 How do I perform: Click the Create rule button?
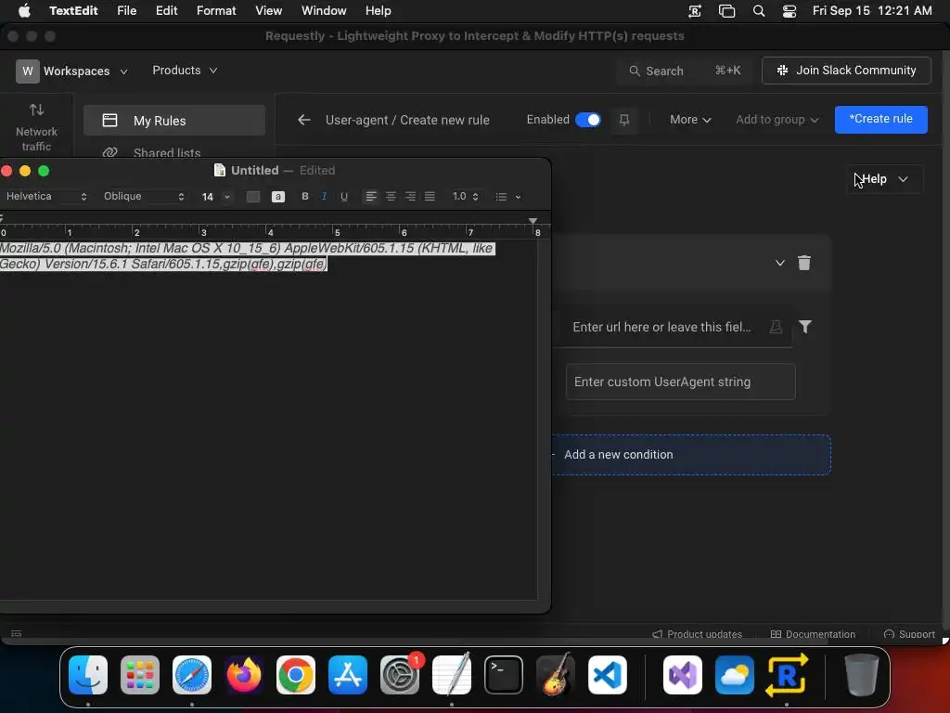tap(881, 120)
